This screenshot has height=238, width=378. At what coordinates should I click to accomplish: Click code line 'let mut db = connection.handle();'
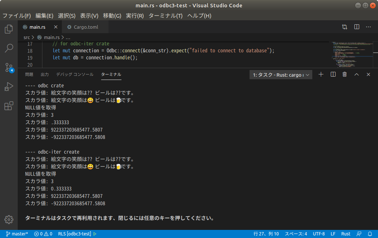[95, 58]
